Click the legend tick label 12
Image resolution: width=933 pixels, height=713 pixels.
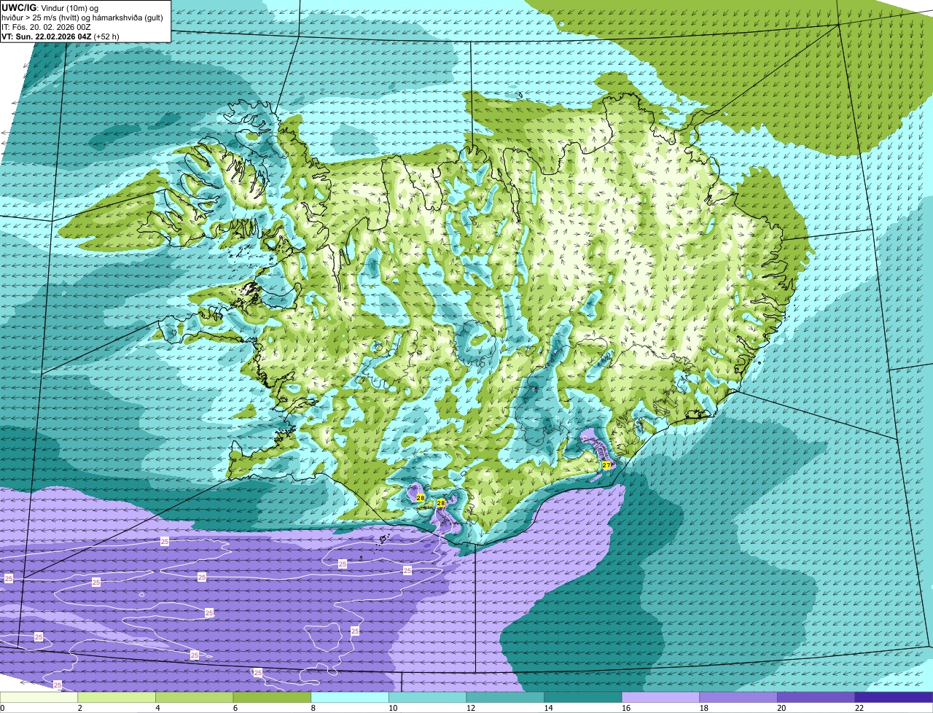tap(471, 708)
